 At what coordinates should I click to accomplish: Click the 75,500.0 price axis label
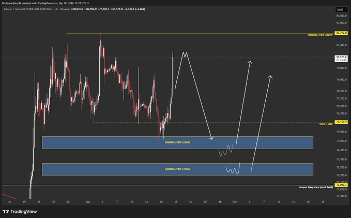point(341,132)
